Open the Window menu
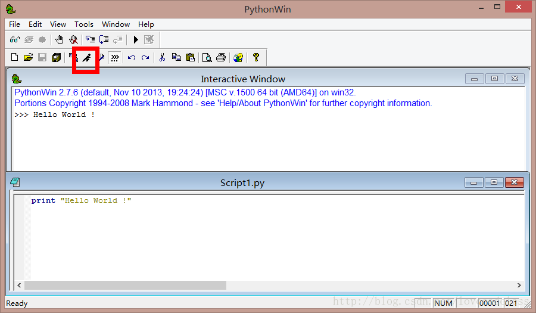The height and width of the screenshot is (313, 536). [116, 24]
